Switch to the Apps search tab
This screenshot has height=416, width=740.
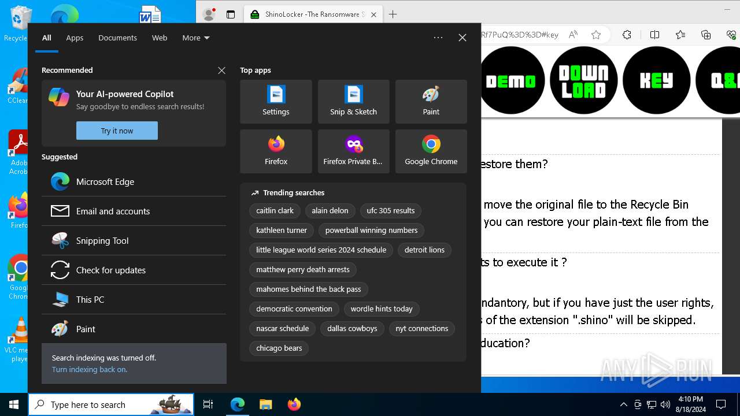click(x=75, y=38)
